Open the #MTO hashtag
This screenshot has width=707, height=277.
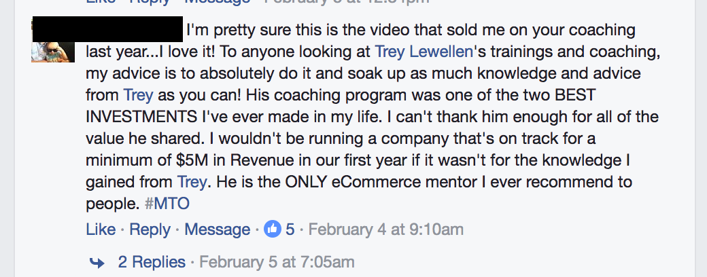(x=167, y=204)
